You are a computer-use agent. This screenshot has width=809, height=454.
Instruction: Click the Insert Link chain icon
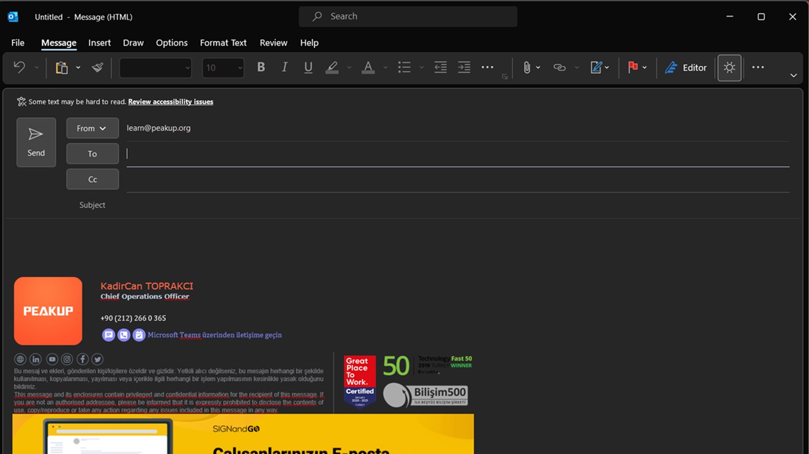pos(560,67)
